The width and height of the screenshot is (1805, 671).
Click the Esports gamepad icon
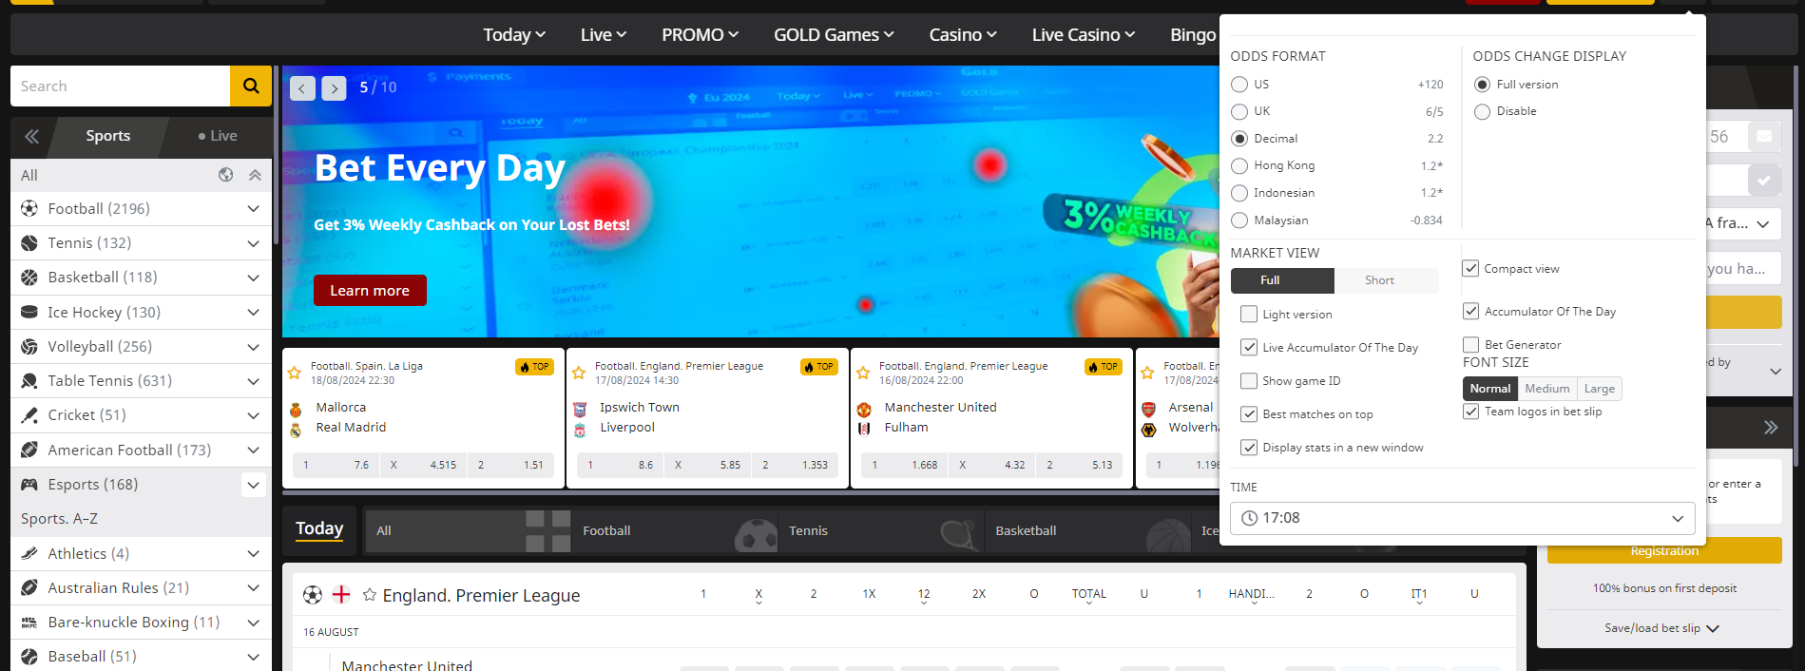click(x=29, y=485)
